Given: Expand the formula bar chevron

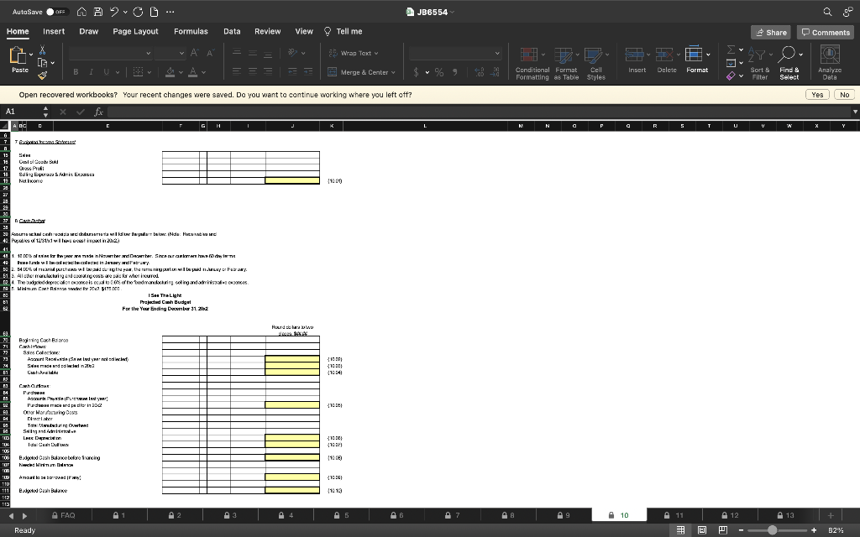Looking at the screenshot, I should click(854, 112).
